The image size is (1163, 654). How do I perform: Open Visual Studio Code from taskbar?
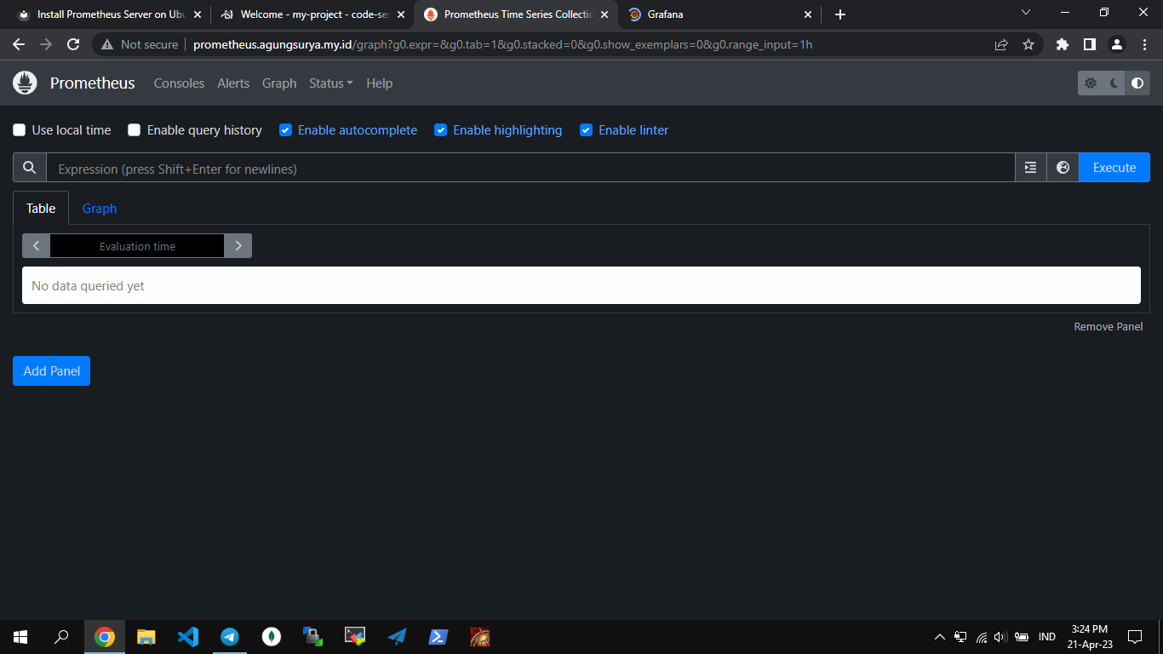coord(188,636)
